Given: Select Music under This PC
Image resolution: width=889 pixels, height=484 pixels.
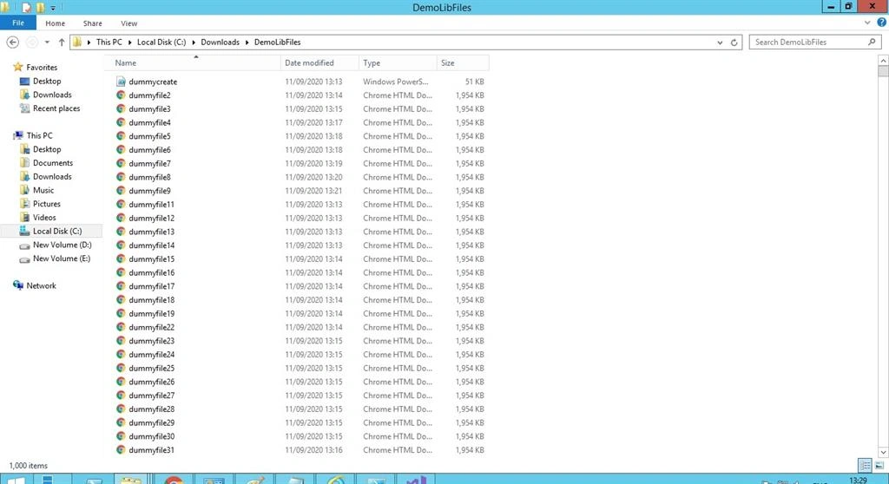Looking at the screenshot, I should pos(43,190).
